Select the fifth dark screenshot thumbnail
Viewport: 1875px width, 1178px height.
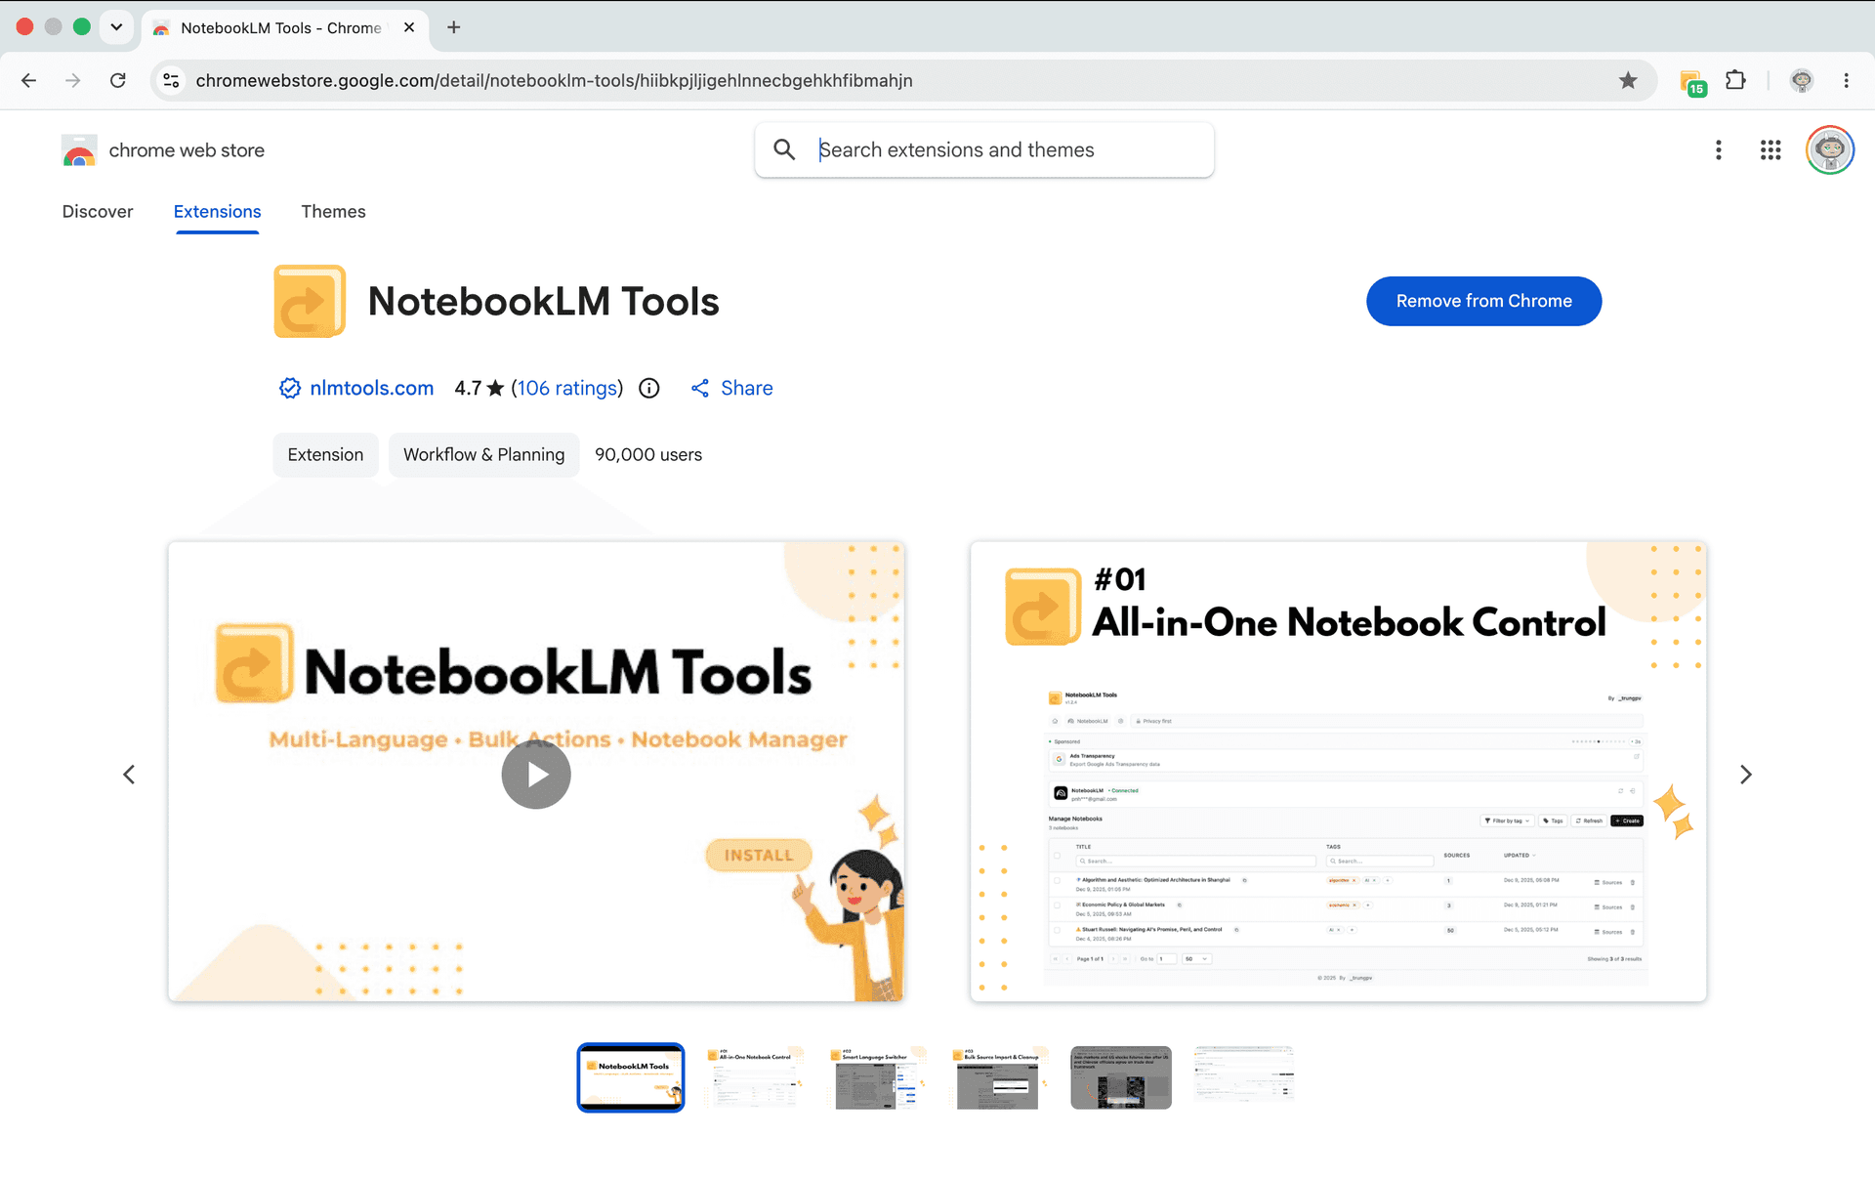click(x=1121, y=1077)
